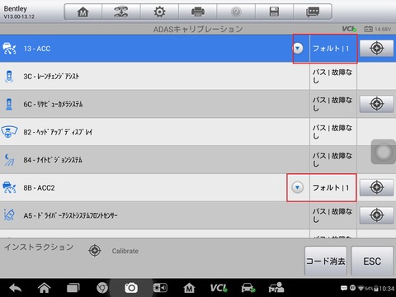Screen dimensions: 396x297
Task: Click the vehicle swap toolbar icon
Action: [121, 12]
